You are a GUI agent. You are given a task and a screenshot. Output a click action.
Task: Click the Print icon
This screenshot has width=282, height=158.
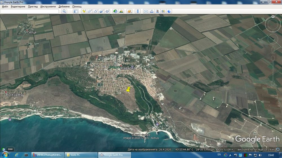pos(152,11)
